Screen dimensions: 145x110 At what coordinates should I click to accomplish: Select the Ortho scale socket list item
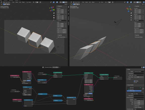pos(134,91)
